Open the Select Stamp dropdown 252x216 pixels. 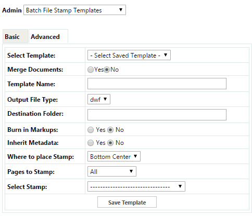tap(136, 186)
